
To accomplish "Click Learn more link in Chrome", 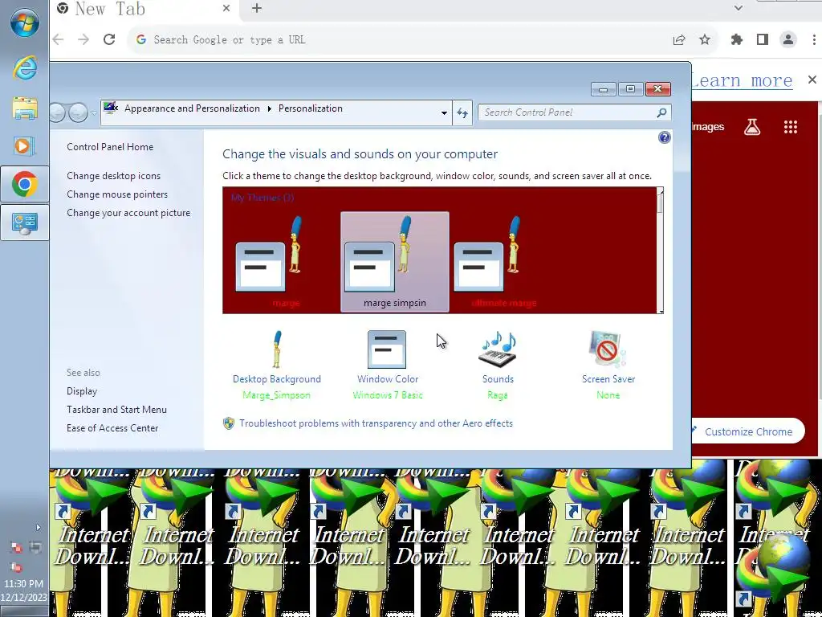I will [x=741, y=81].
